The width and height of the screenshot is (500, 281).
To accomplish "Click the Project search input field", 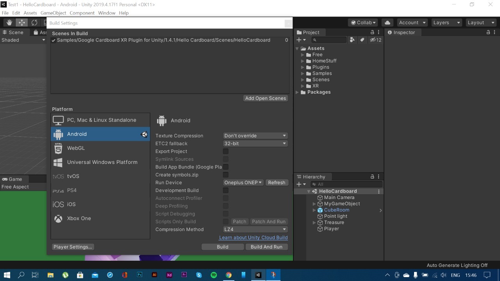I will [x=330, y=40].
